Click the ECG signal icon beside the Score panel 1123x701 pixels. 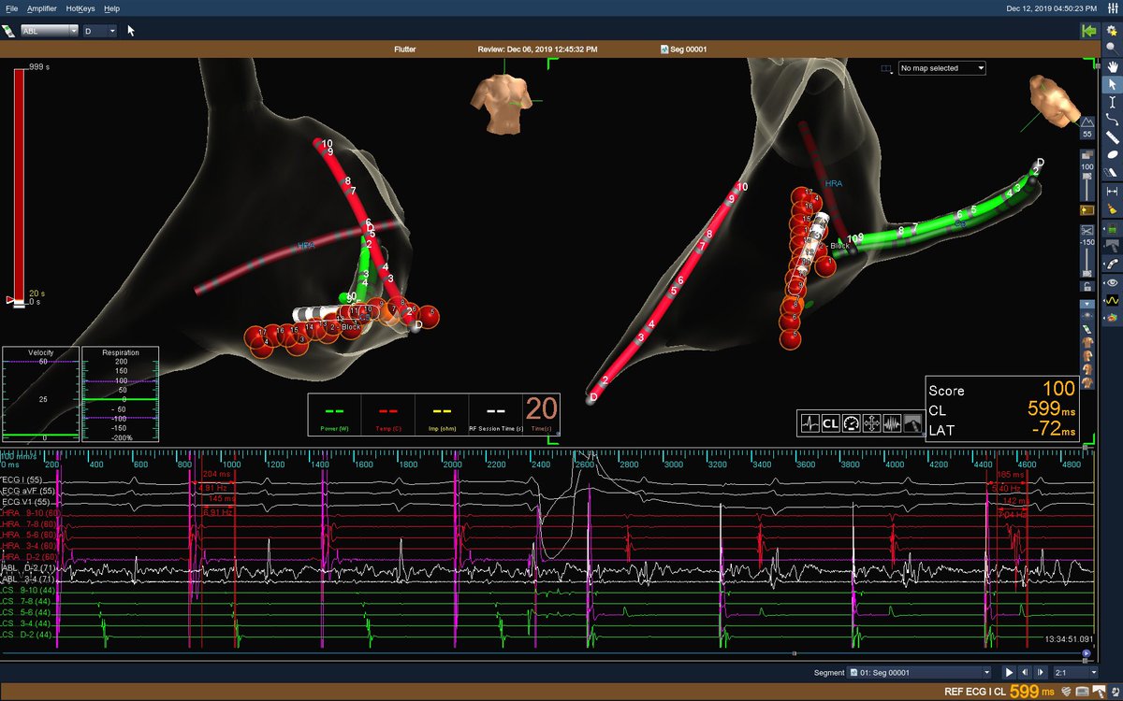tap(809, 422)
